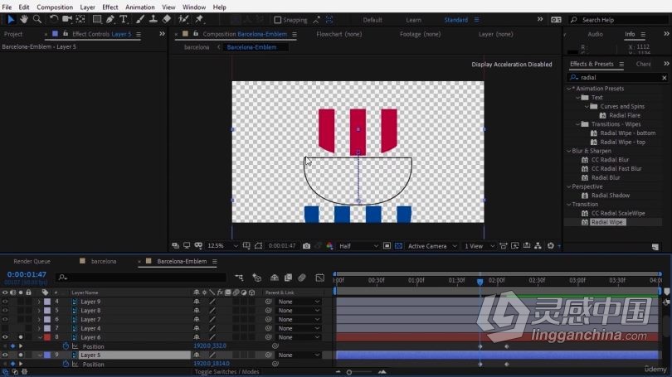Switch to the barcelona timeline tab
672x377 pixels.
103,262
